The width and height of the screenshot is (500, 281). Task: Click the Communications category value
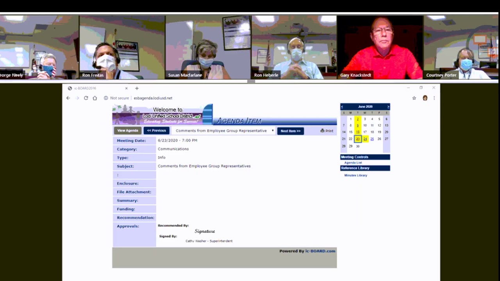click(173, 149)
